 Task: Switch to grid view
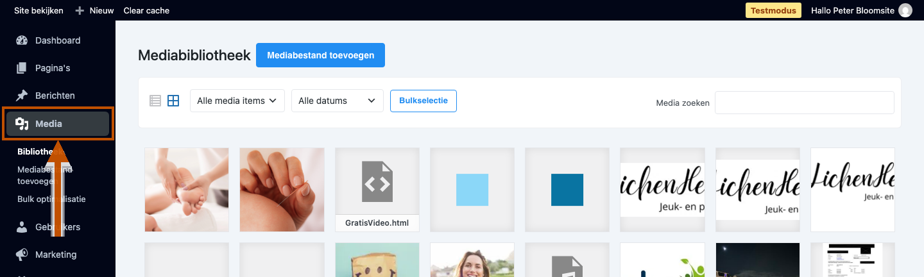[173, 101]
